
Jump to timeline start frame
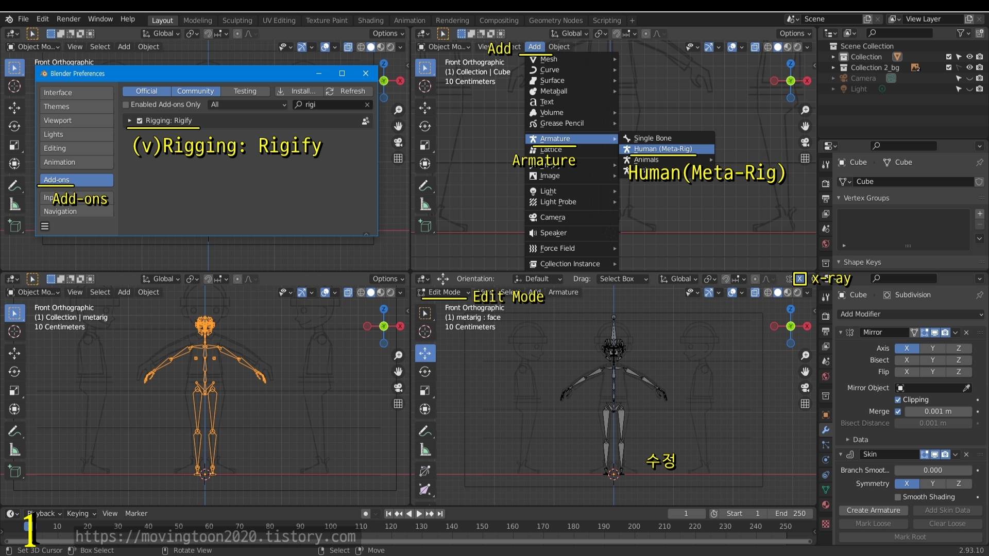pos(388,514)
